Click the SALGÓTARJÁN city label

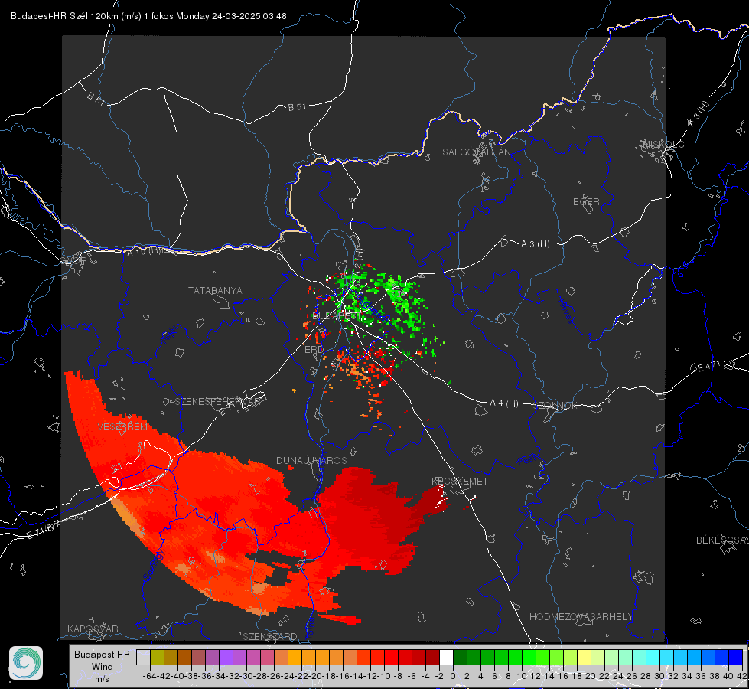(476, 152)
